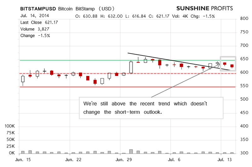252x167 pixels.
Task: Select the Jul. 14, 2014 date text
Action: tap(35, 15)
